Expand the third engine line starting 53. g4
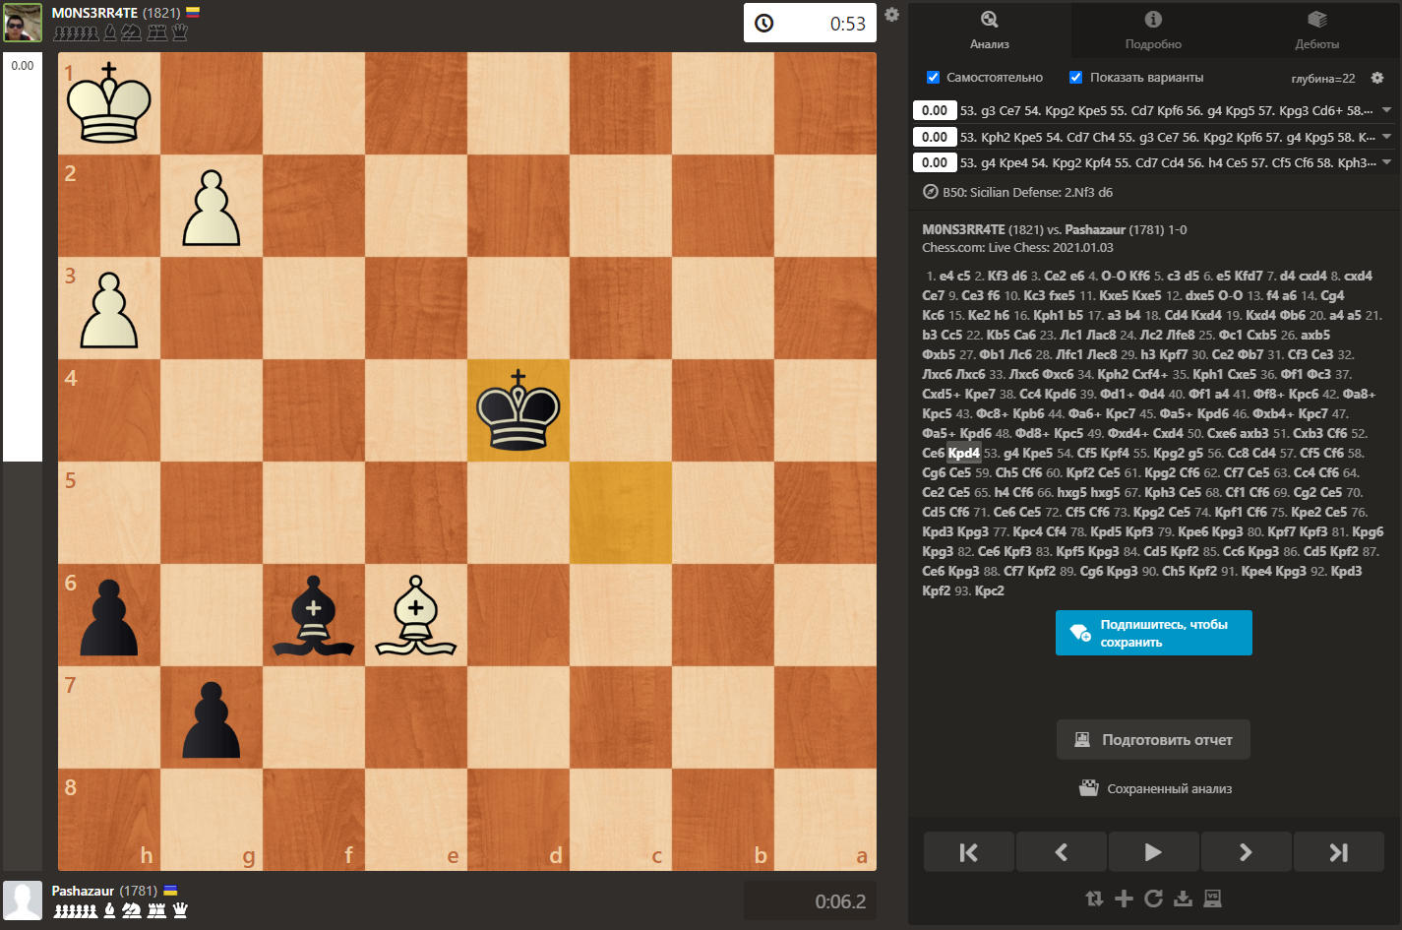The height and width of the screenshot is (930, 1402). click(x=1387, y=162)
